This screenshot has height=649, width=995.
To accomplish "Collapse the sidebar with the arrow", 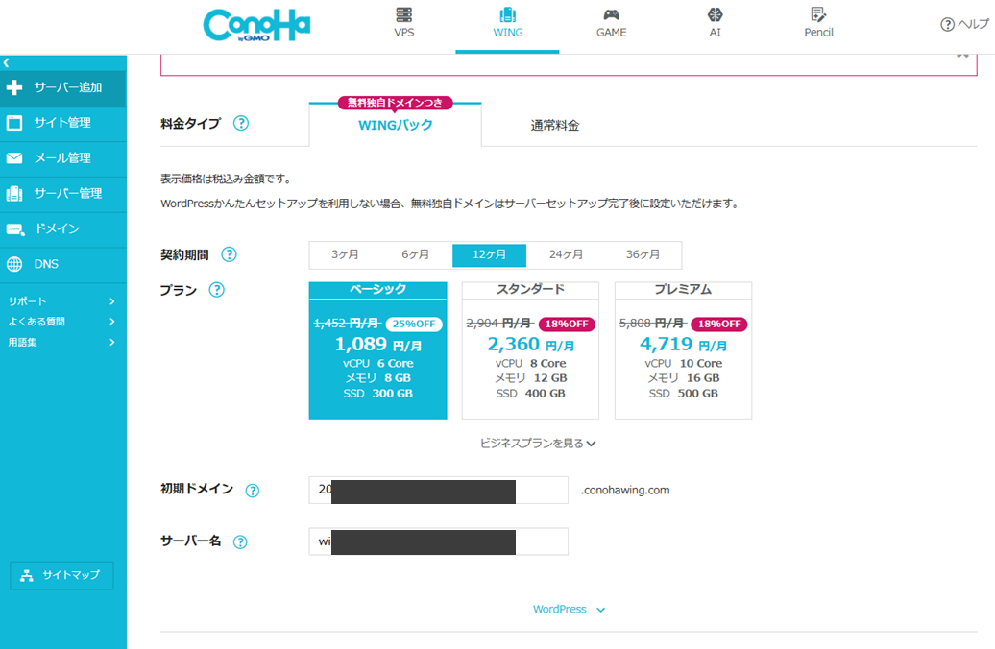I will click(7, 62).
